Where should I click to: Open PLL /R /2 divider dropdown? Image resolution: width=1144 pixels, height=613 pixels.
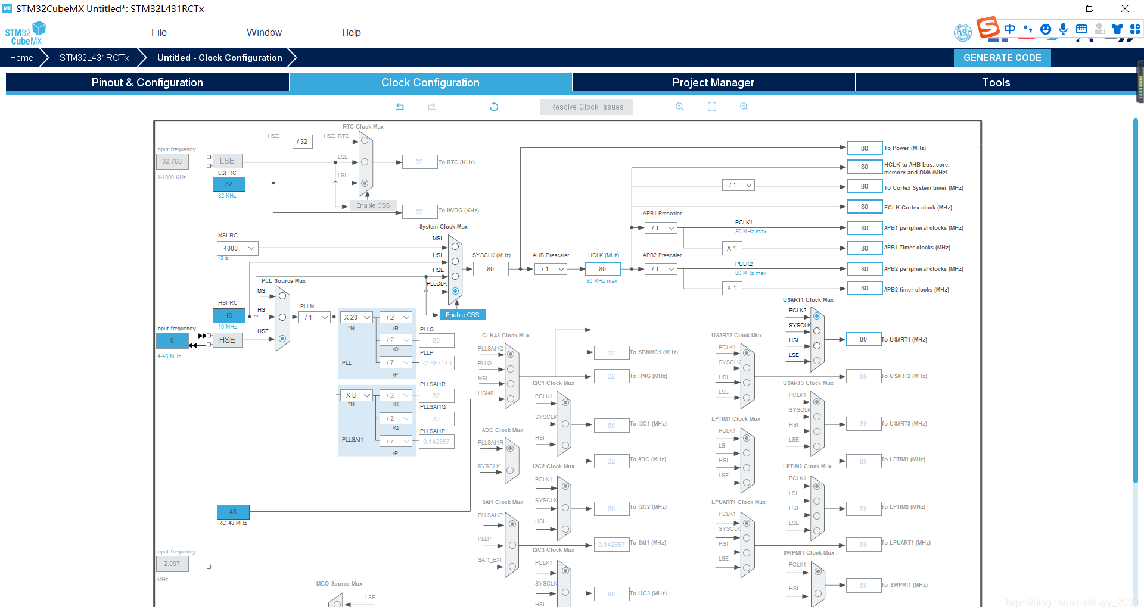click(x=397, y=317)
